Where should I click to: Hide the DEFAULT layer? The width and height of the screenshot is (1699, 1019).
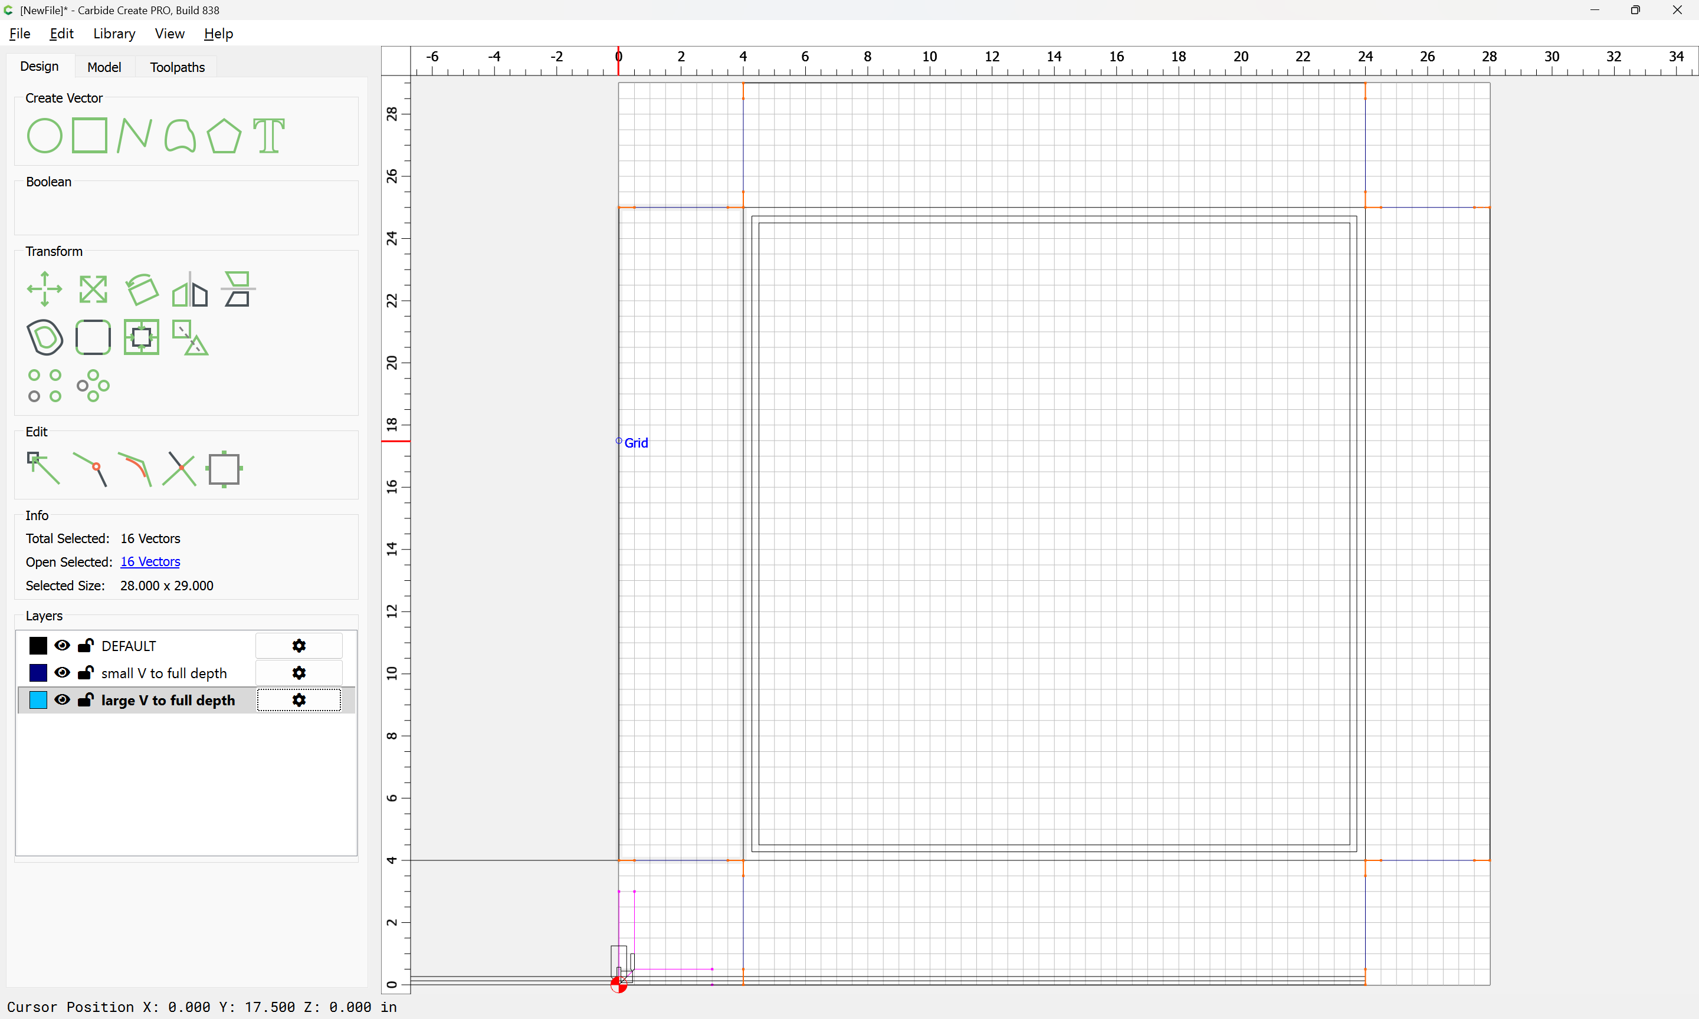(x=63, y=646)
